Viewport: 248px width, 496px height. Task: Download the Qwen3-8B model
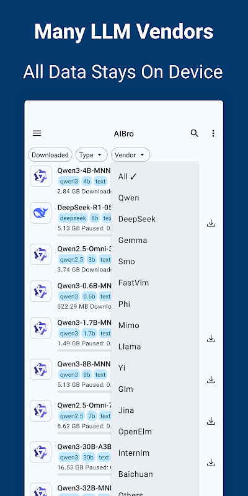click(211, 379)
